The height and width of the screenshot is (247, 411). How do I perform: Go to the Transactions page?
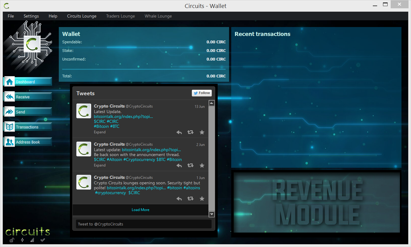point(28,127)
